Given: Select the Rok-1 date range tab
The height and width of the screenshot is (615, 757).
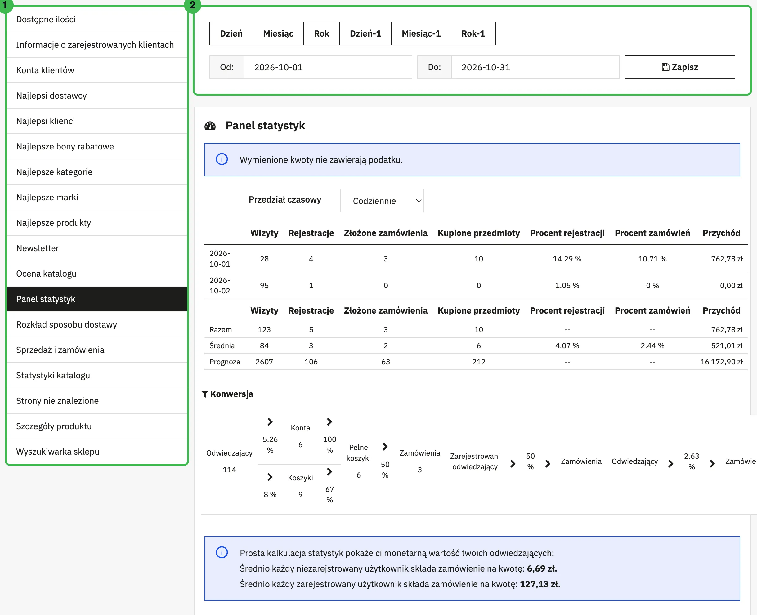Looking at the screenshot, I should tap(473, 34).
